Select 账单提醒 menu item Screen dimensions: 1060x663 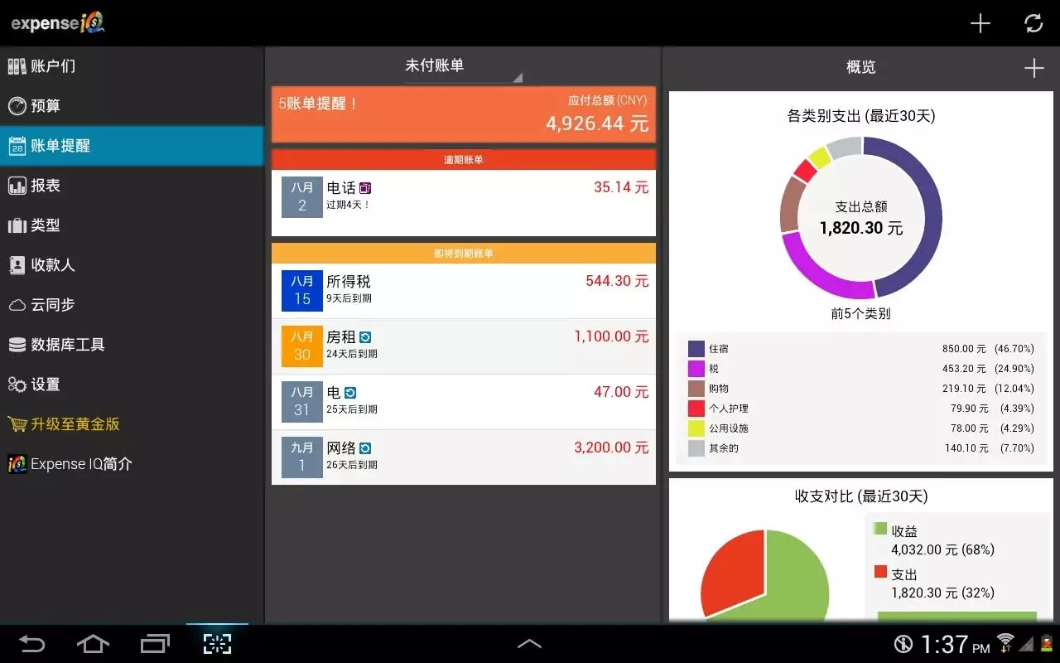point(132,146)
